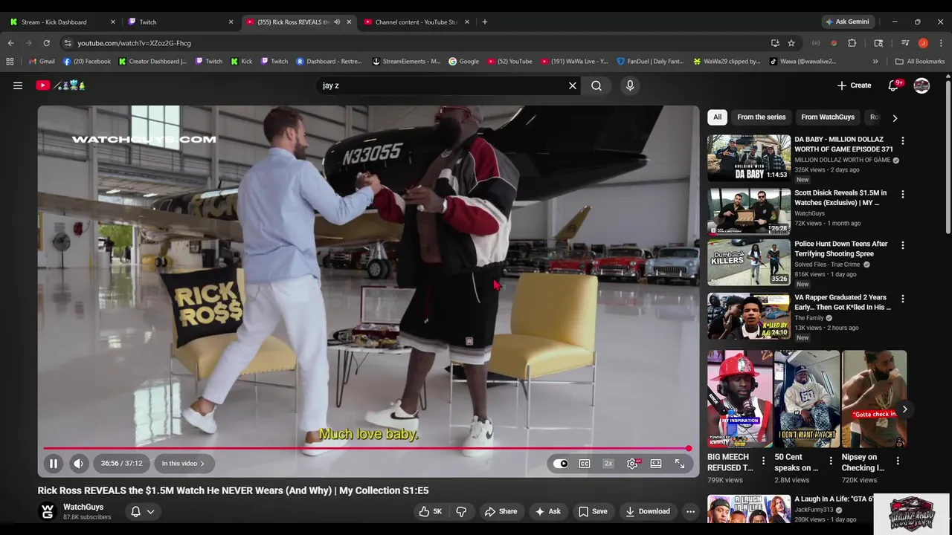952x535 pixels.
Task: Open options for Police Hunt Down video
Action: tap(903, 245)
